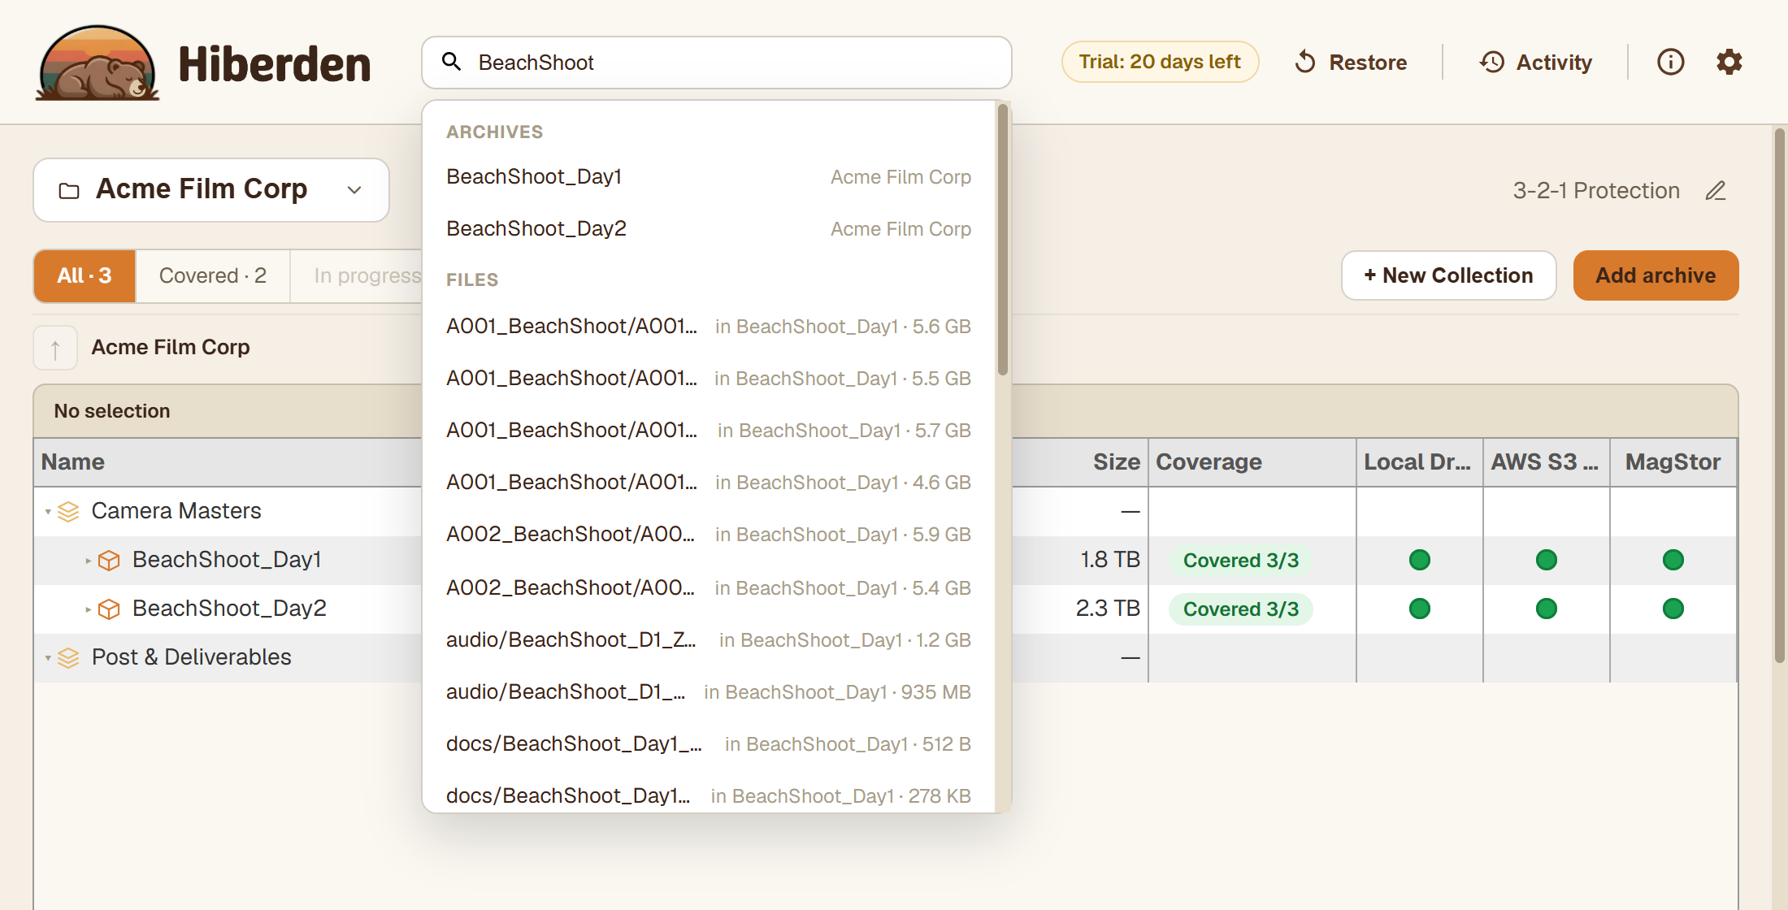Click 3-2-1 Protection label
This screenshot has width=1788, height=910.
coord(1596,190)
